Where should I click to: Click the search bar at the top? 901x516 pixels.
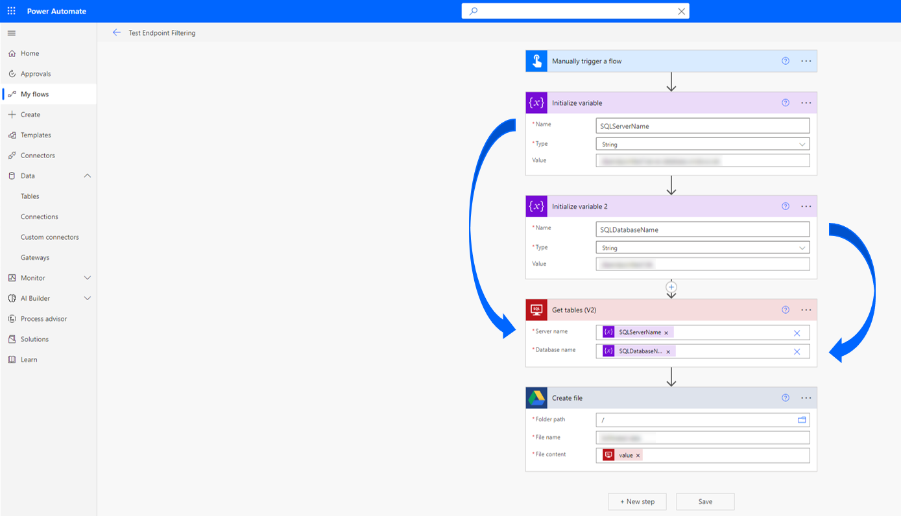click(575, 10)
